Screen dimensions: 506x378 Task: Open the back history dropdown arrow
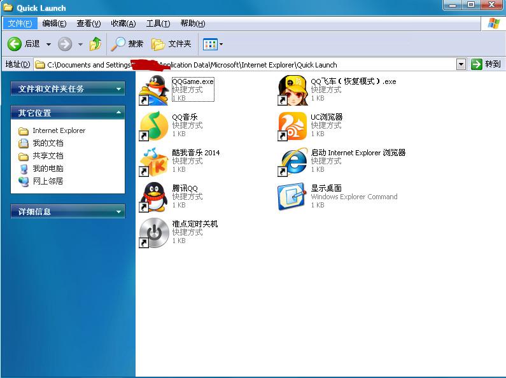[48, 44]
